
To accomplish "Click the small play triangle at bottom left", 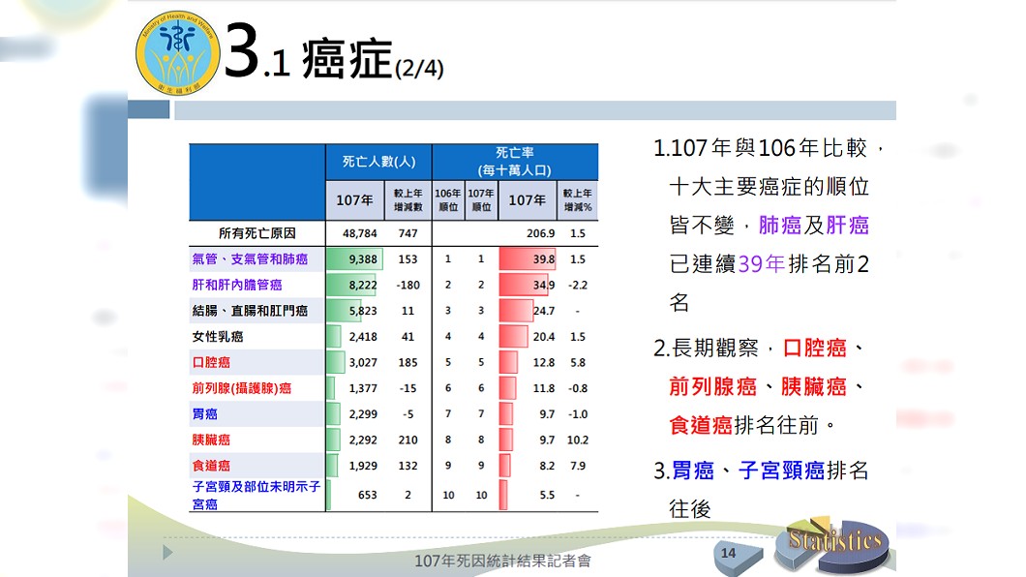I will click(x=167, y=553).
